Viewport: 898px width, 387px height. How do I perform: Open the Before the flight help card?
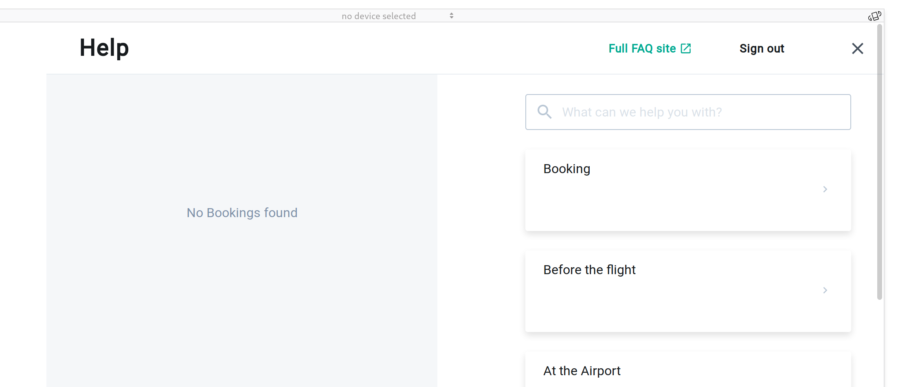coord(688,290)
